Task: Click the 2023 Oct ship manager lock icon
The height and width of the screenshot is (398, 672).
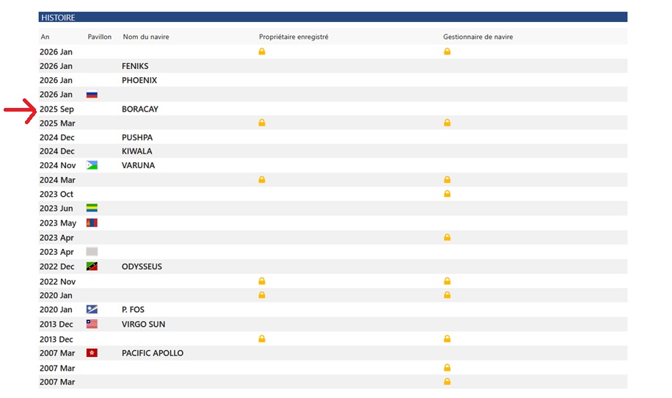Action: (x=447, y=195)
